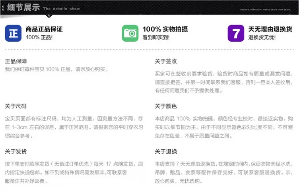This screenshot has width=299, height=191.
Task: Click the line starting 本店商品 100% 实物拍摄
Action: click(x=224, y=119)
